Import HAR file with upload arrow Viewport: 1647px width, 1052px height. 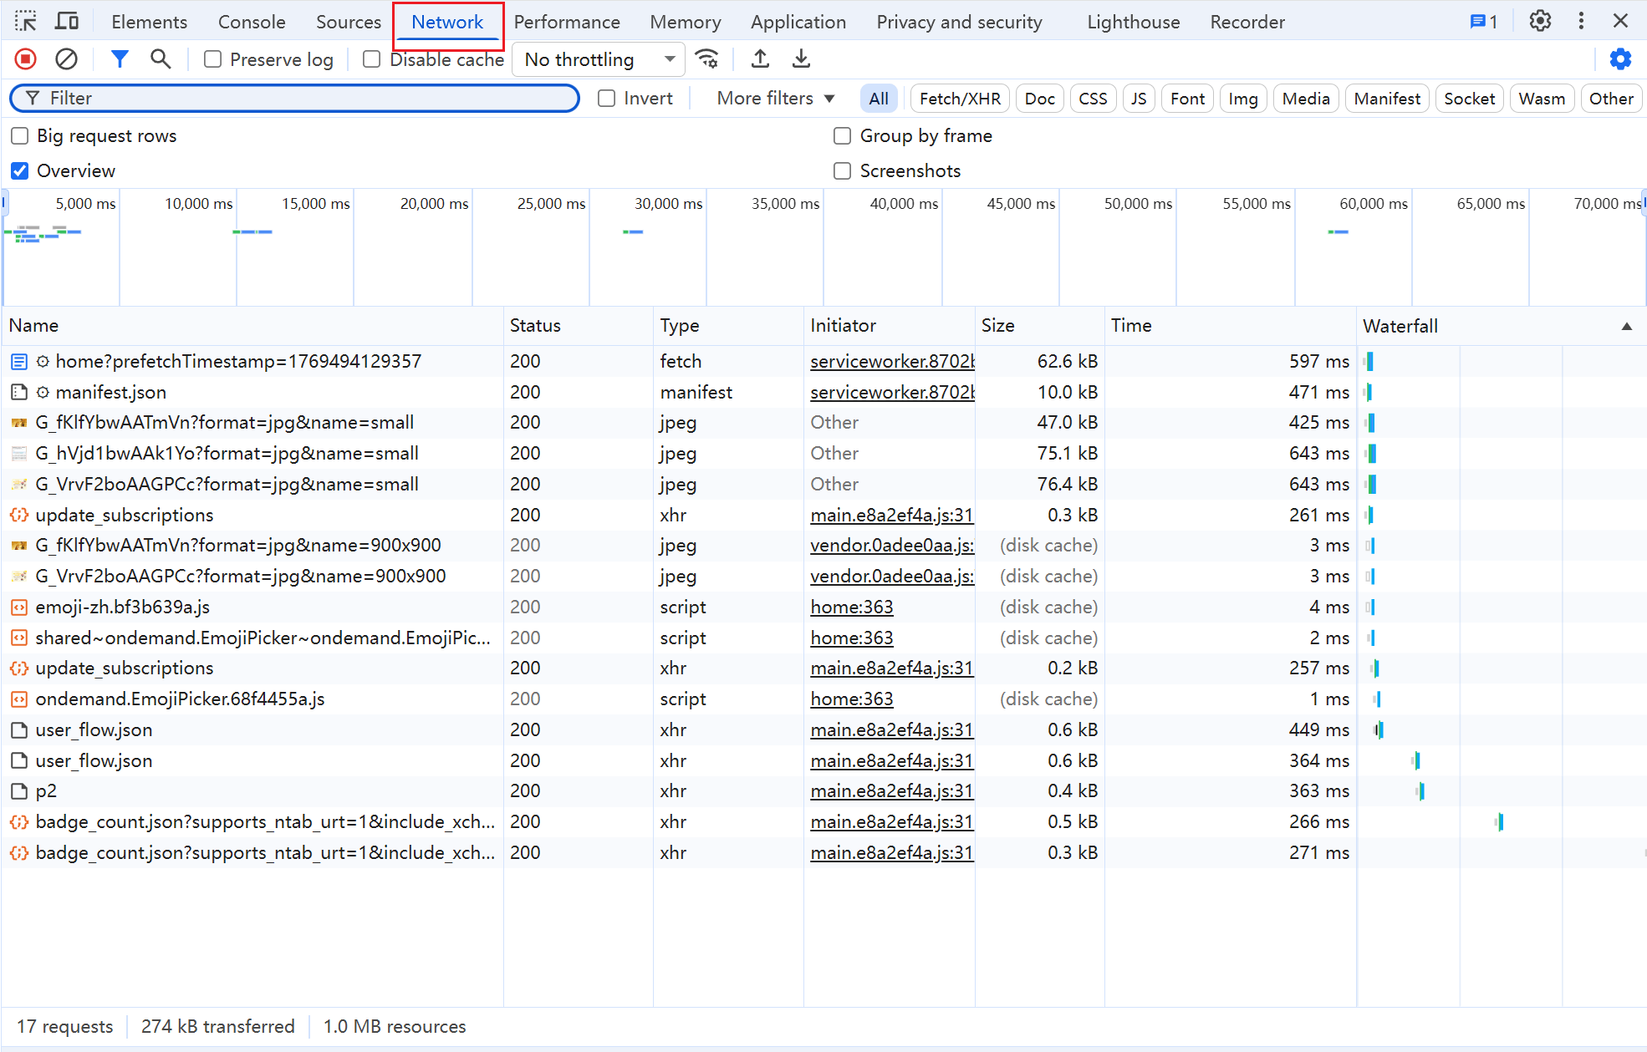coord(760,59)
